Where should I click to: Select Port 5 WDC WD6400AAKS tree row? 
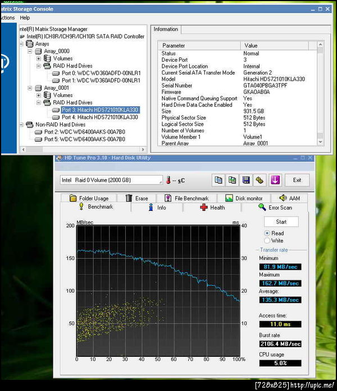85,139
